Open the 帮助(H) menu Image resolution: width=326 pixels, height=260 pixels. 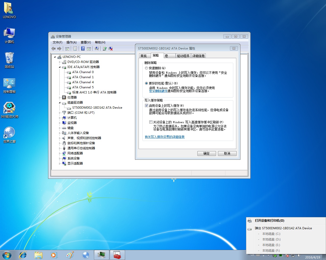(x=100, y=42)
